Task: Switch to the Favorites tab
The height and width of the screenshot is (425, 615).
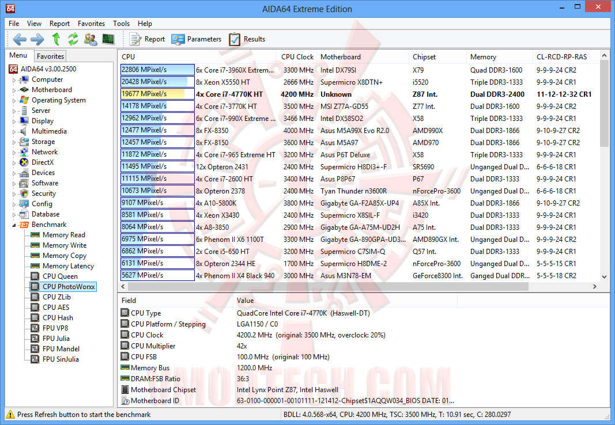Action: pyautogui.click(x=50, y=56)
